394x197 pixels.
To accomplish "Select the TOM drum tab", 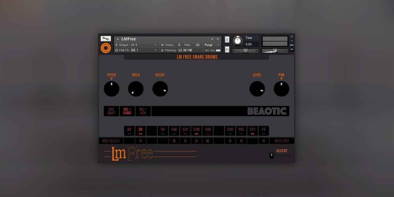I will [x=208, y=131].
